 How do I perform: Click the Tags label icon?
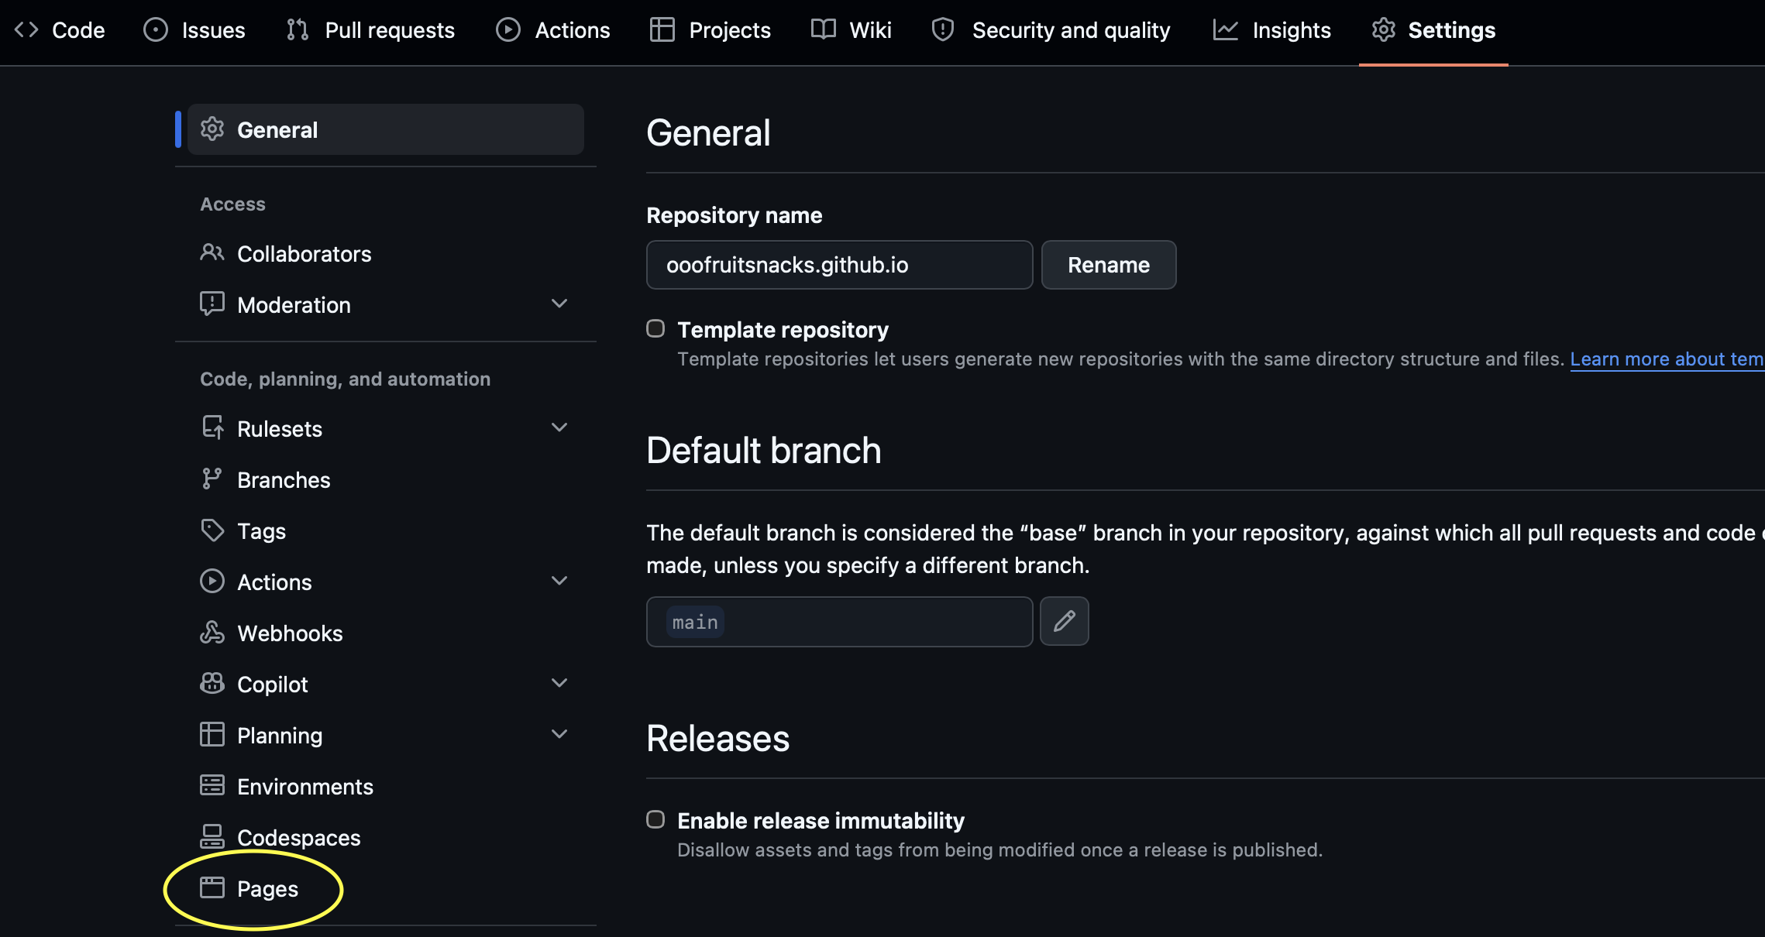coord(212,530)
